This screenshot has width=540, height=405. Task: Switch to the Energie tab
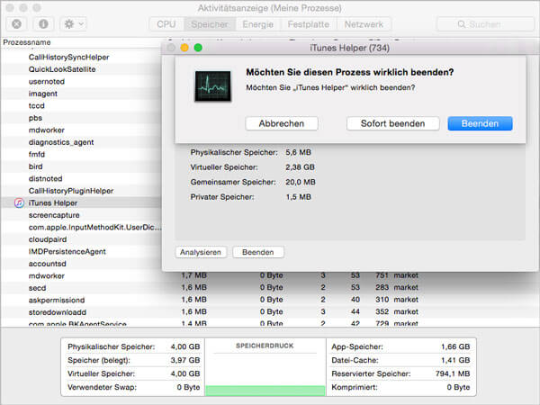pyautogui.click(x=257, y=24)
